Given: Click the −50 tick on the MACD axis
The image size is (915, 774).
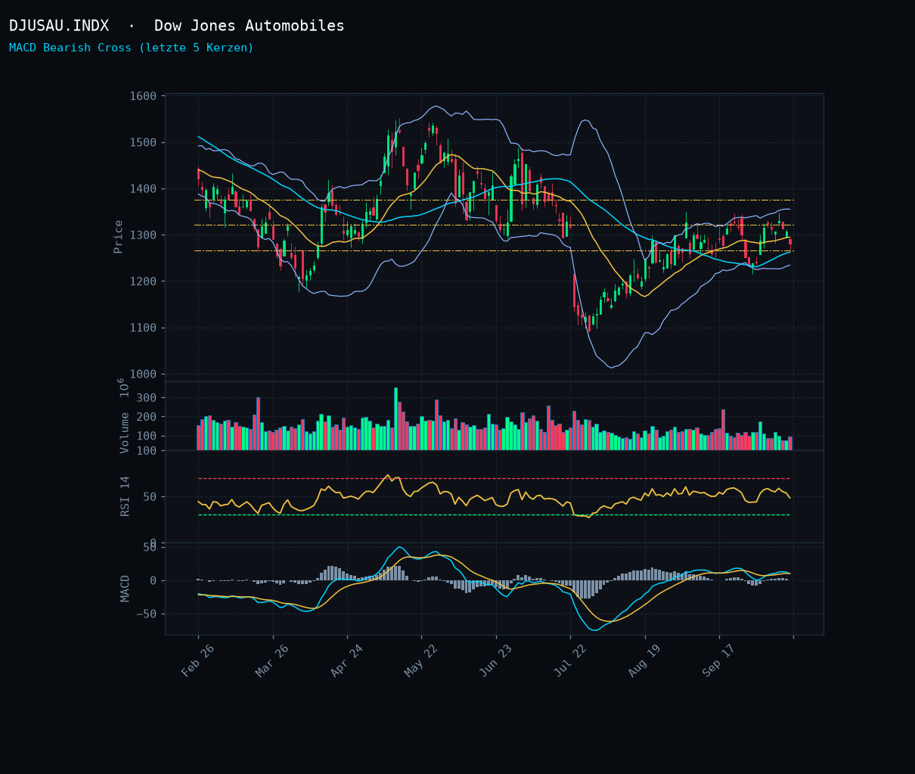Looking at the screenshot, I should click(x=146, y=614).
